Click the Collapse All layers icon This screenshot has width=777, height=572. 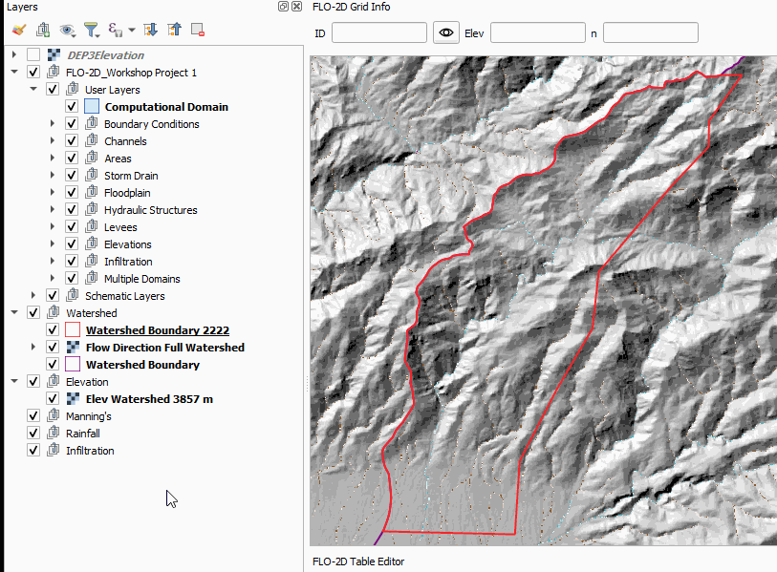pos(174,31)
